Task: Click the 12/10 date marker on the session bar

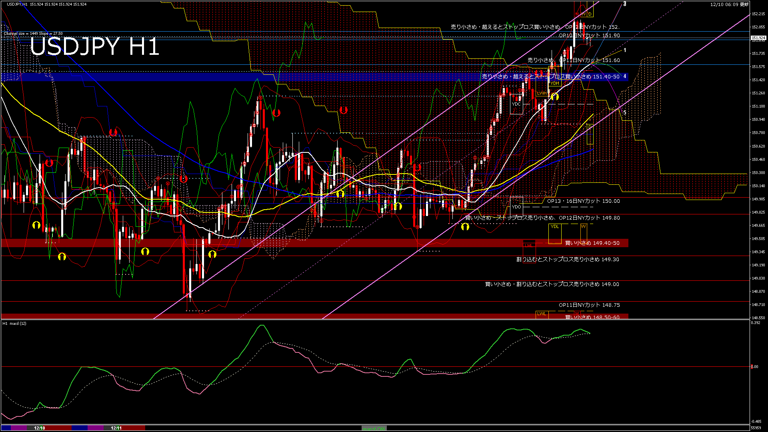Action: [40, 428]
